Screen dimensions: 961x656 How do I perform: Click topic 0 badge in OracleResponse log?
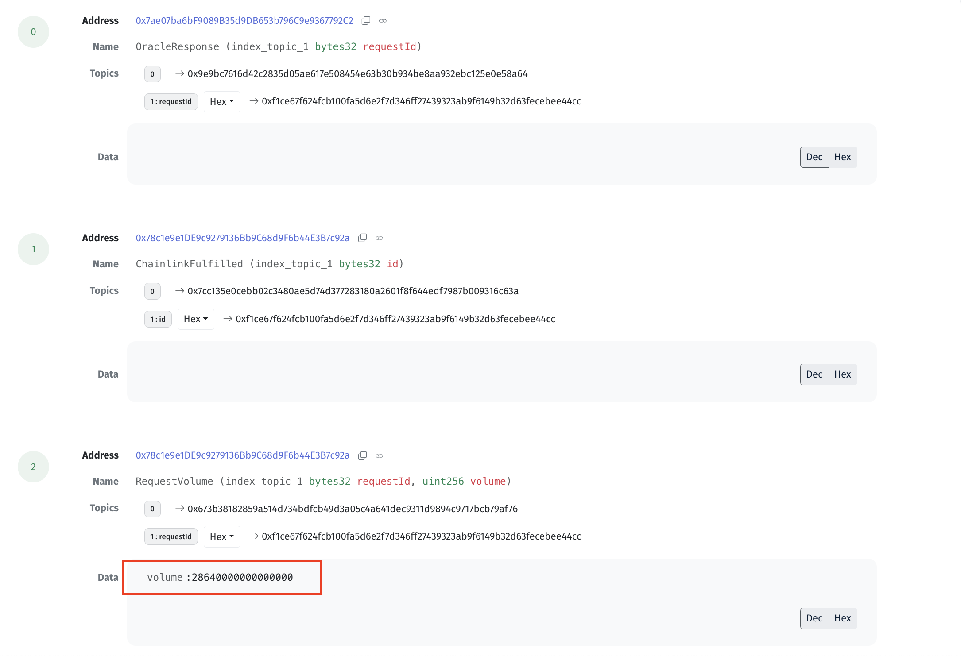(x=152, y=74)
